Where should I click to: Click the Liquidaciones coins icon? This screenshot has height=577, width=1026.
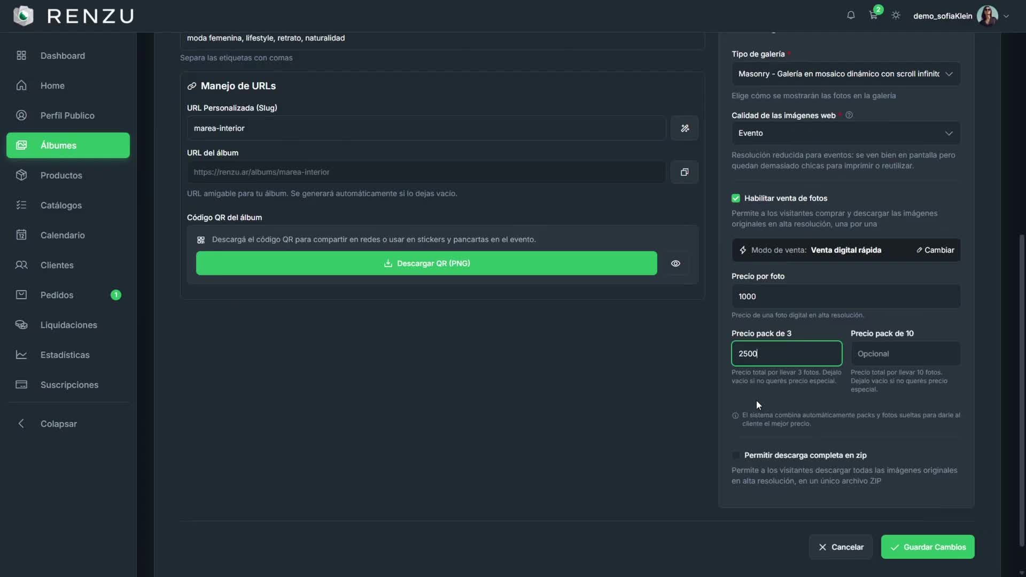point(21,325)
